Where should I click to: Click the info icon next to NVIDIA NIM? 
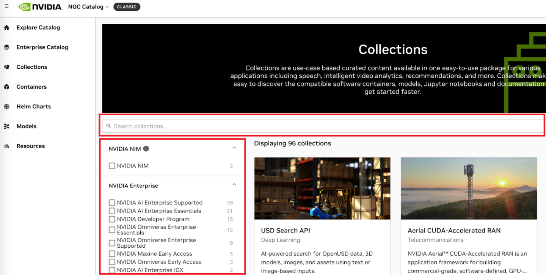point(146,149)
